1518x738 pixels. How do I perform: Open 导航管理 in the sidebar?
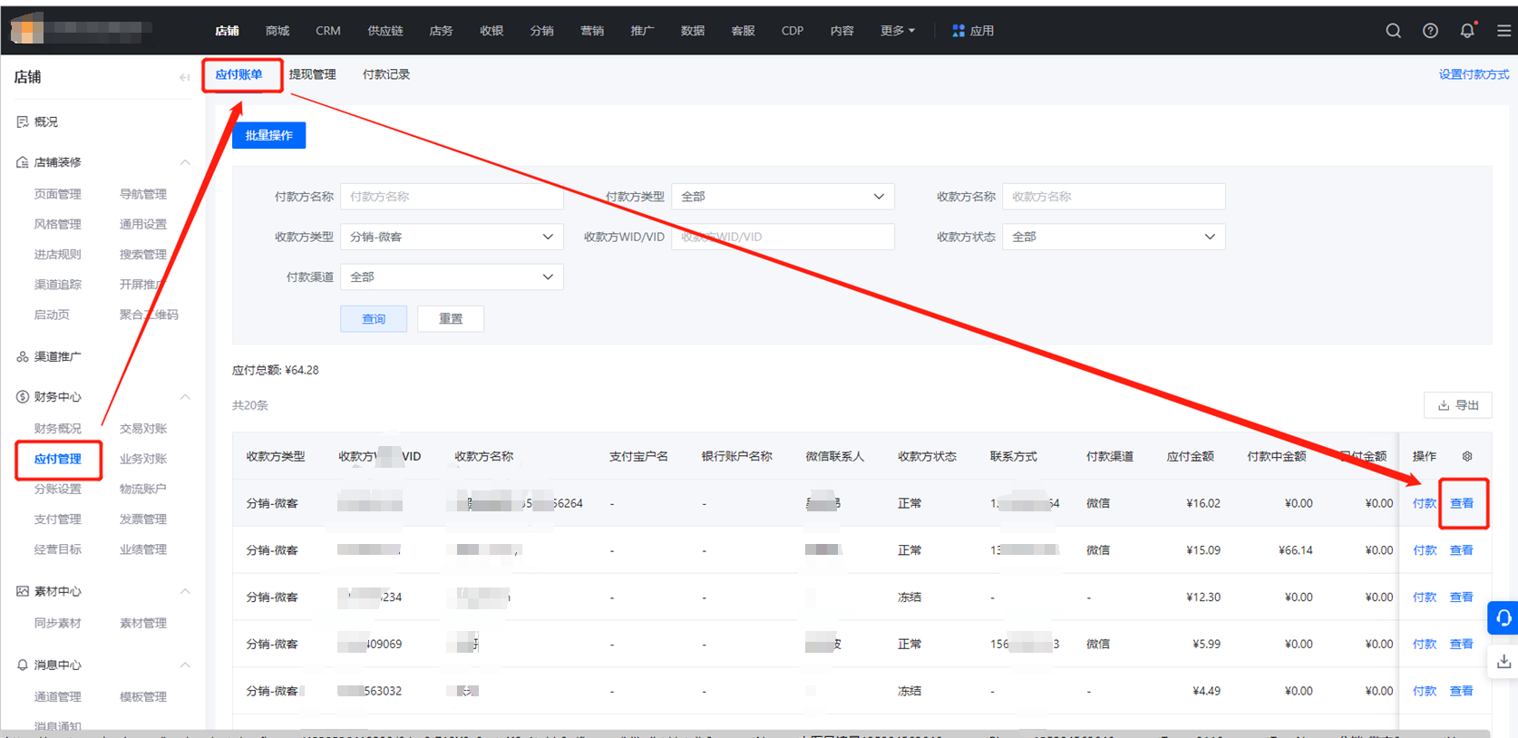[143, 194]
